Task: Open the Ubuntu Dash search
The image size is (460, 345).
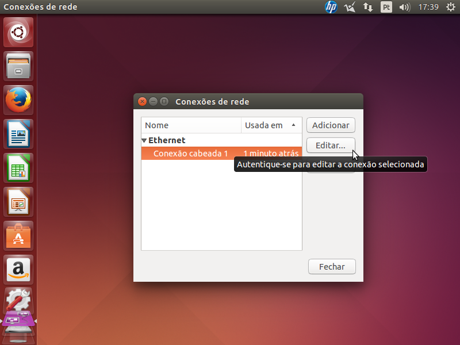Action: pos(18,32)
